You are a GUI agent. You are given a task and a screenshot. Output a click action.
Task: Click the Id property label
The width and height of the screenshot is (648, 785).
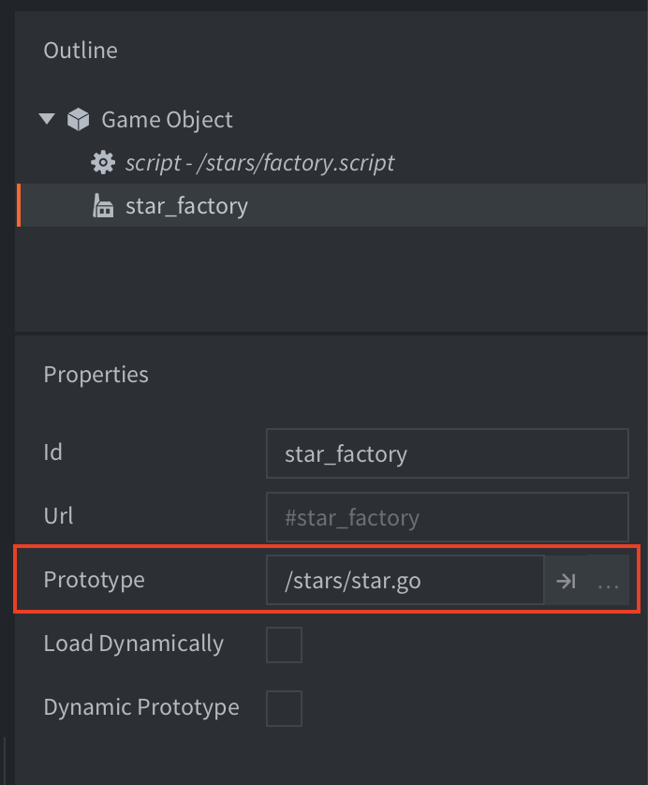(53, 452)
